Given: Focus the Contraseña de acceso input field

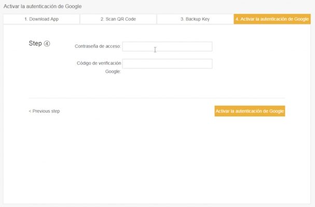Looking at the screenshot, I should point(167,47).
